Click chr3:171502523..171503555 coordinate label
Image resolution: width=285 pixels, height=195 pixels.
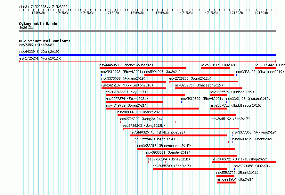[x=43, y=7]
